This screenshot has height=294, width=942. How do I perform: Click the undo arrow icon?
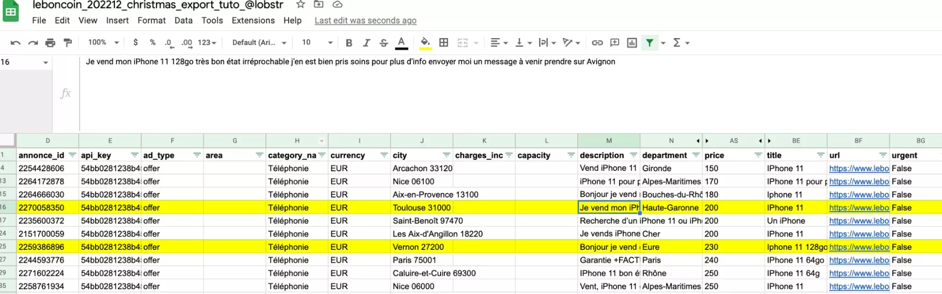click(x=15, y=43)
